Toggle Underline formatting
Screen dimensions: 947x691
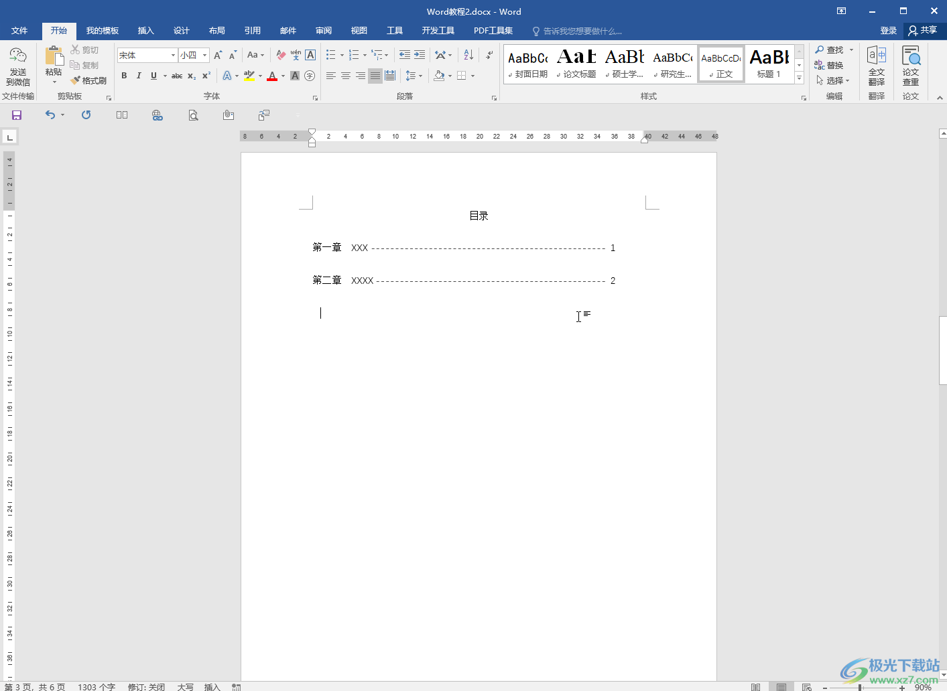[153, 76]
